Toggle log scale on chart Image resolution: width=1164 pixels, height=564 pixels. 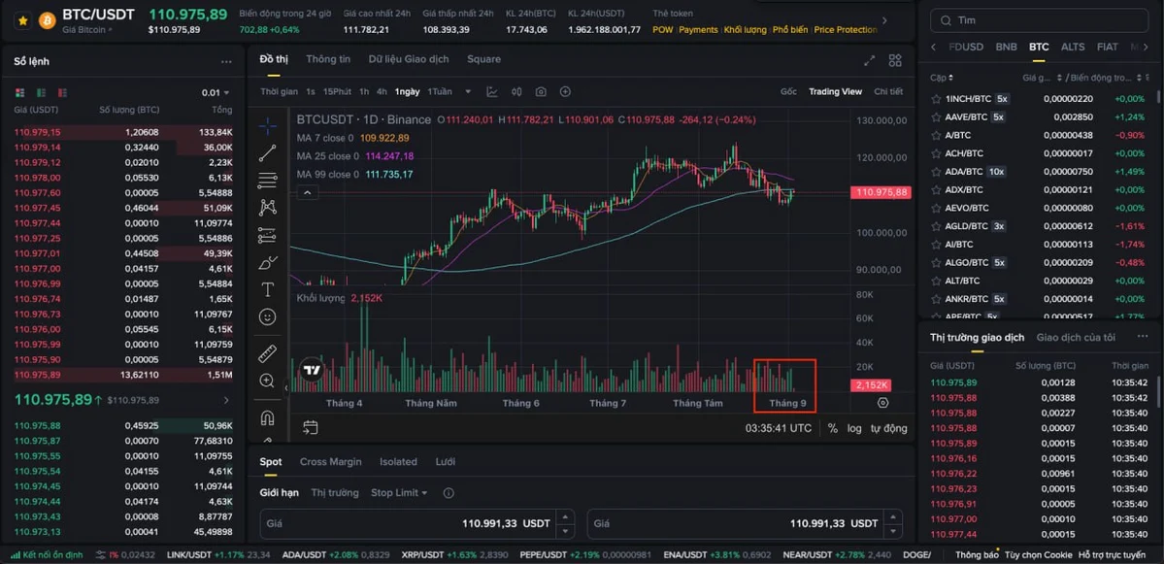[854, 428]
